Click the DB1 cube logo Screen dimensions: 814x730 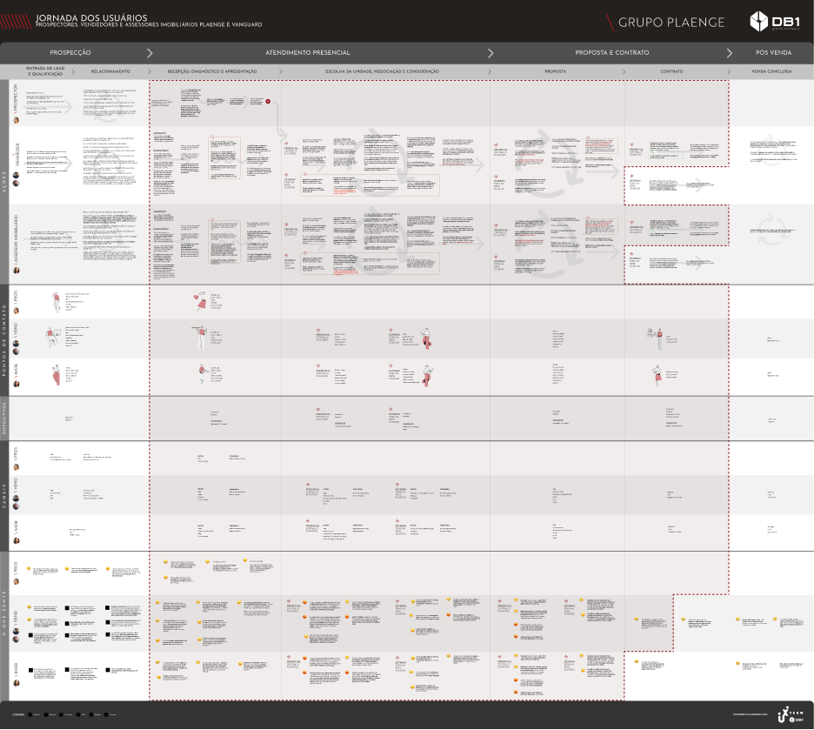(x=758, y=21)
